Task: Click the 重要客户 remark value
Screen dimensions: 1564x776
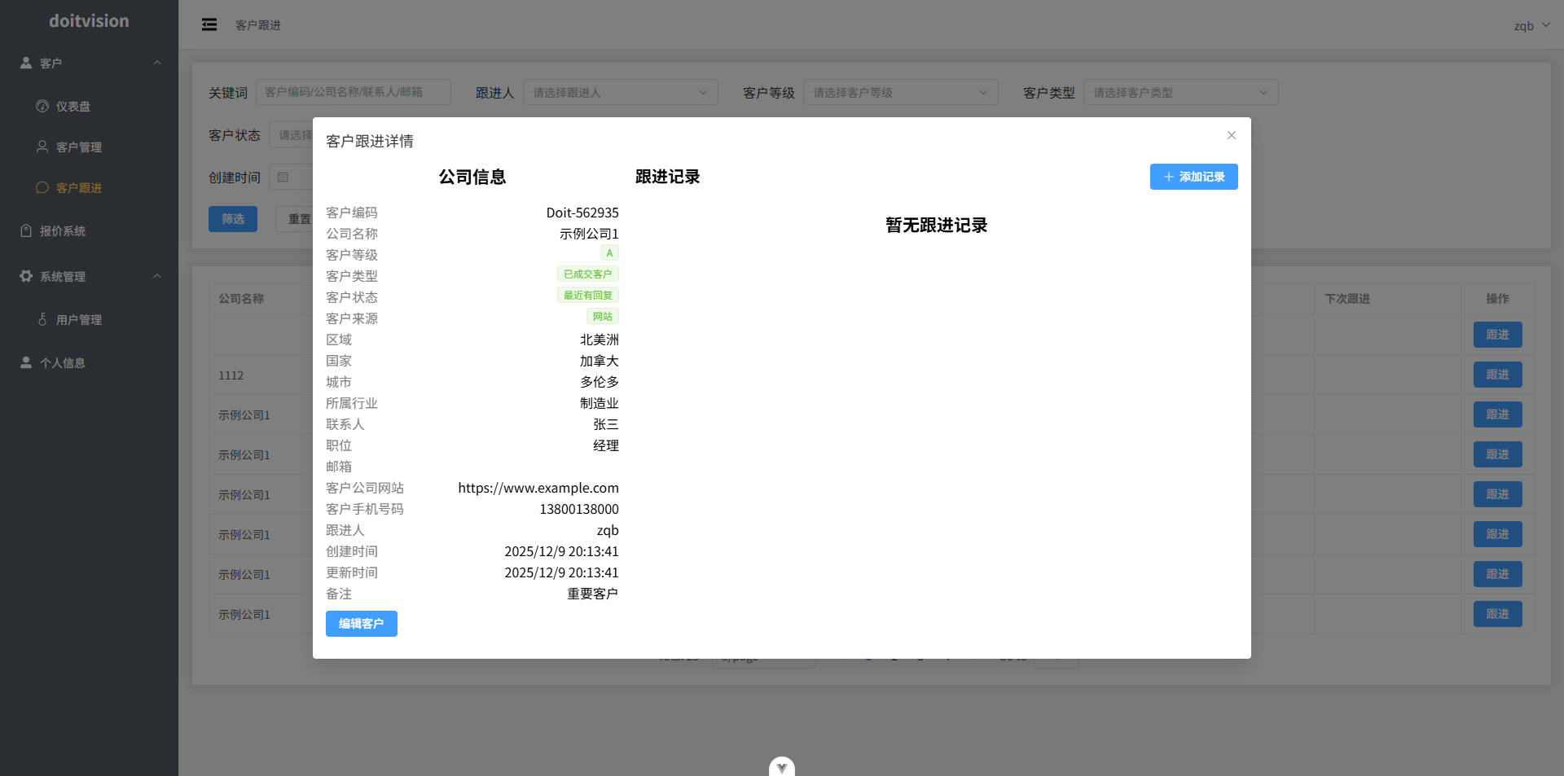Action: 592,594
